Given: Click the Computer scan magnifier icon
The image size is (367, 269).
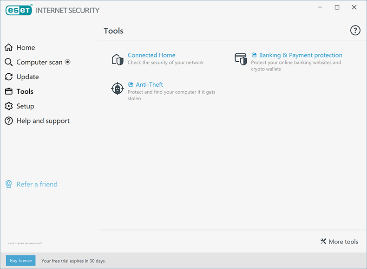Looking at the screenshot, I should 9,62.
